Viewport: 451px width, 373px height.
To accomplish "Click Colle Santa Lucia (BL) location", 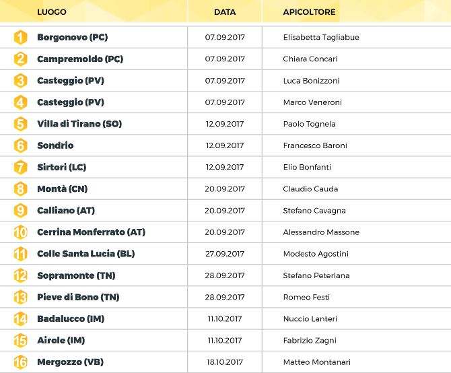I will pos(86,254).
